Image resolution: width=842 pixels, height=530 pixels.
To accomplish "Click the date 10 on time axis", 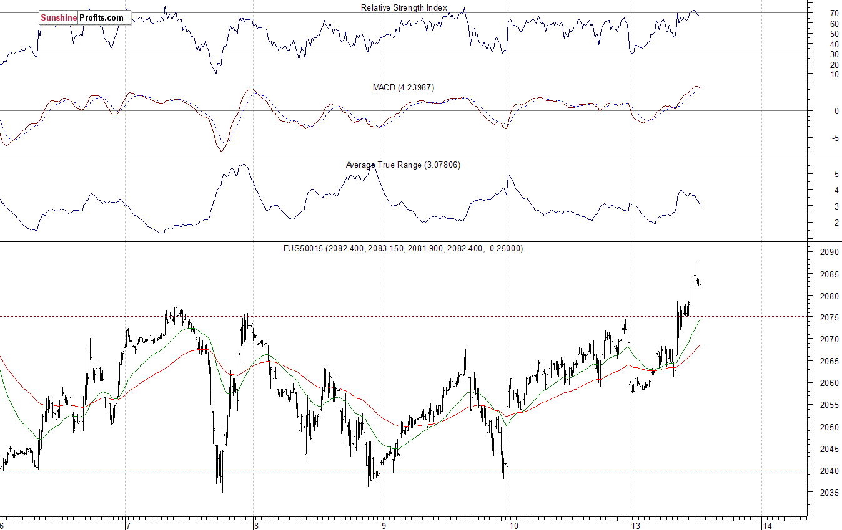I will click(x=513, y=526).
